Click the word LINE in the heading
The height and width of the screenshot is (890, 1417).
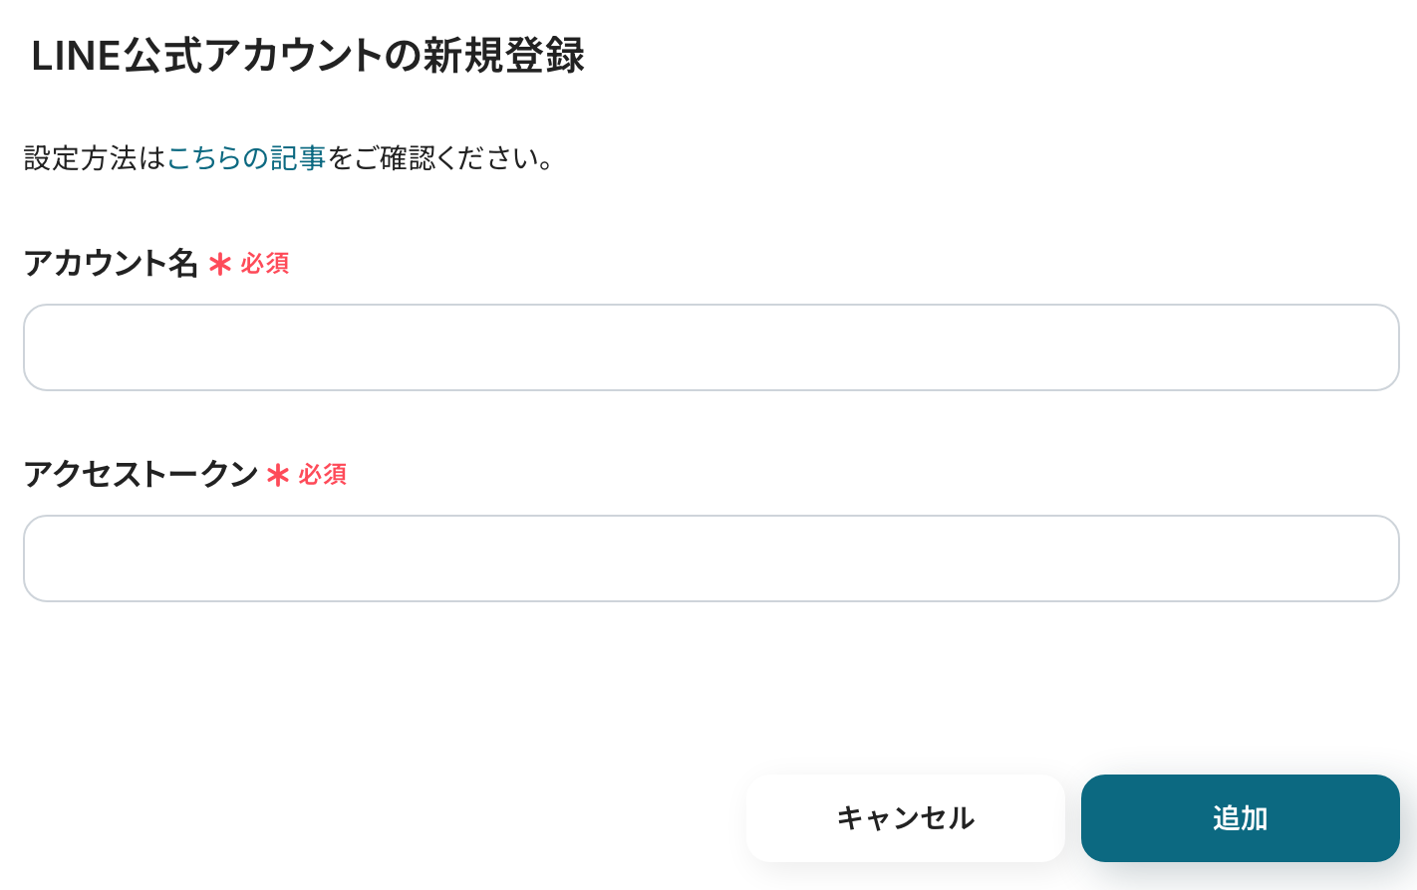click(x=76, y=57)
